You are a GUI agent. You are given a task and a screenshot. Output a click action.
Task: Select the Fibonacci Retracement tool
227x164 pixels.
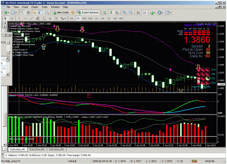pos(44,18)
